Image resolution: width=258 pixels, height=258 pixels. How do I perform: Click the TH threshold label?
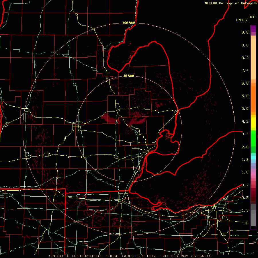tap(246, 223)
